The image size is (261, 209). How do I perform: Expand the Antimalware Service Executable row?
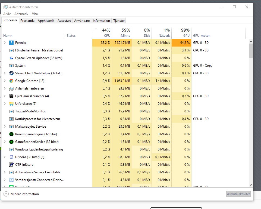(5, 172)
